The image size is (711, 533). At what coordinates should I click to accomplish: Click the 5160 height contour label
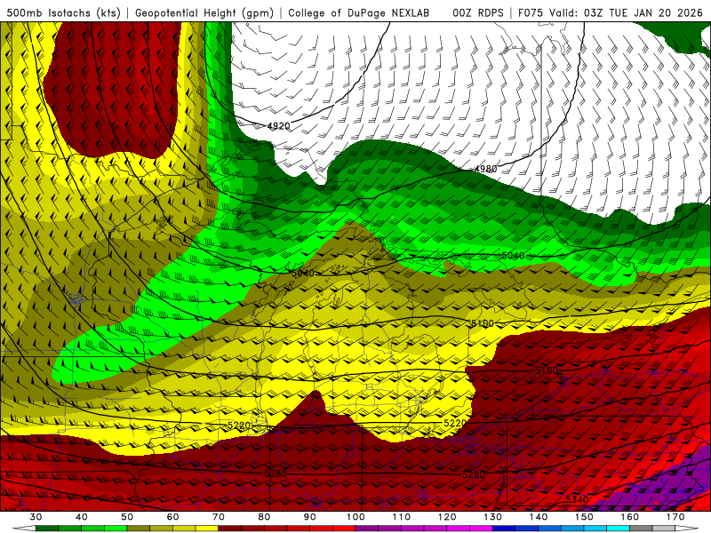pos(547,370)
